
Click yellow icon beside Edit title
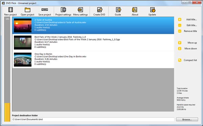click(180, 25)
